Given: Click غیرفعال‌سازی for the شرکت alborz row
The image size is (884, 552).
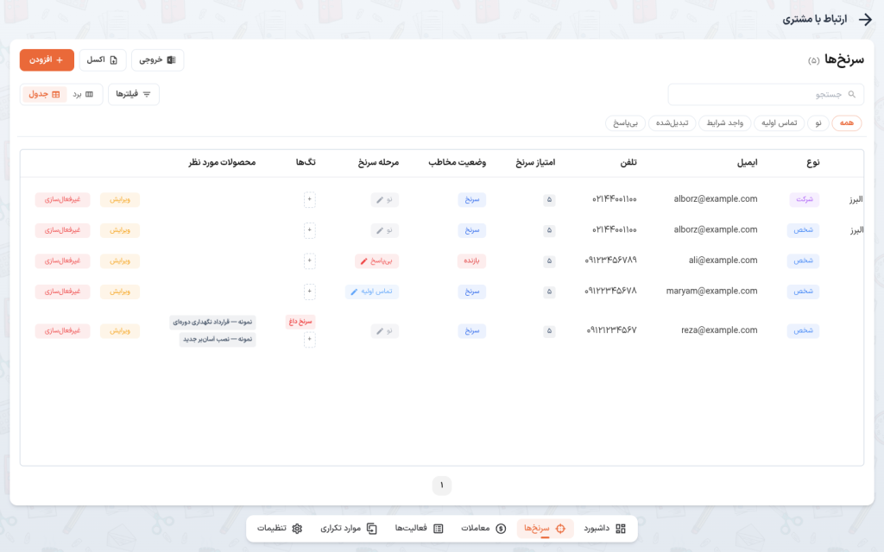Looking at the screenshot, I should point(62,199).
